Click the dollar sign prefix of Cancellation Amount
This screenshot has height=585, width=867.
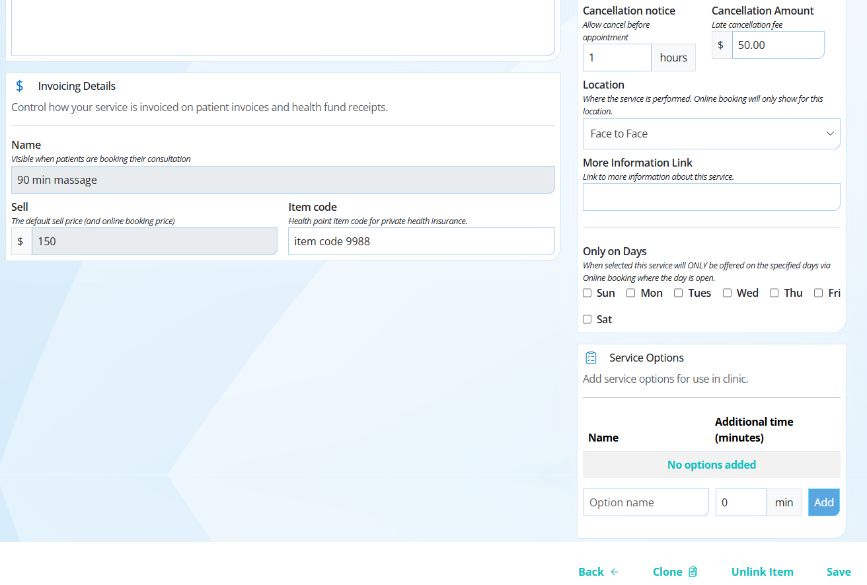pos(721,45)
